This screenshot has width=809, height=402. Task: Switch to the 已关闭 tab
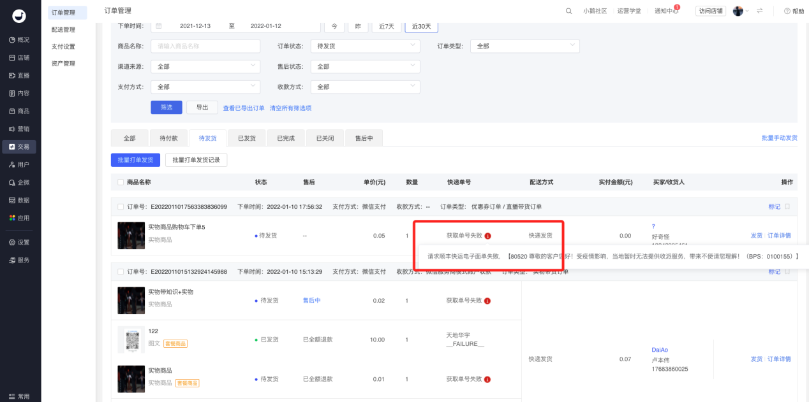click(325, 138)
